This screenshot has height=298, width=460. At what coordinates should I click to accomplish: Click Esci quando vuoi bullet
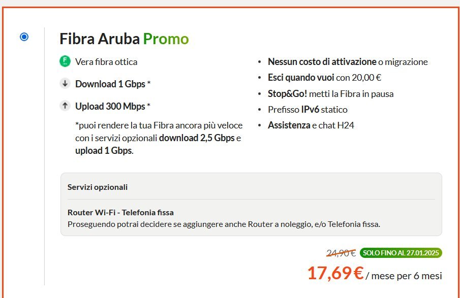click(324, 78)
